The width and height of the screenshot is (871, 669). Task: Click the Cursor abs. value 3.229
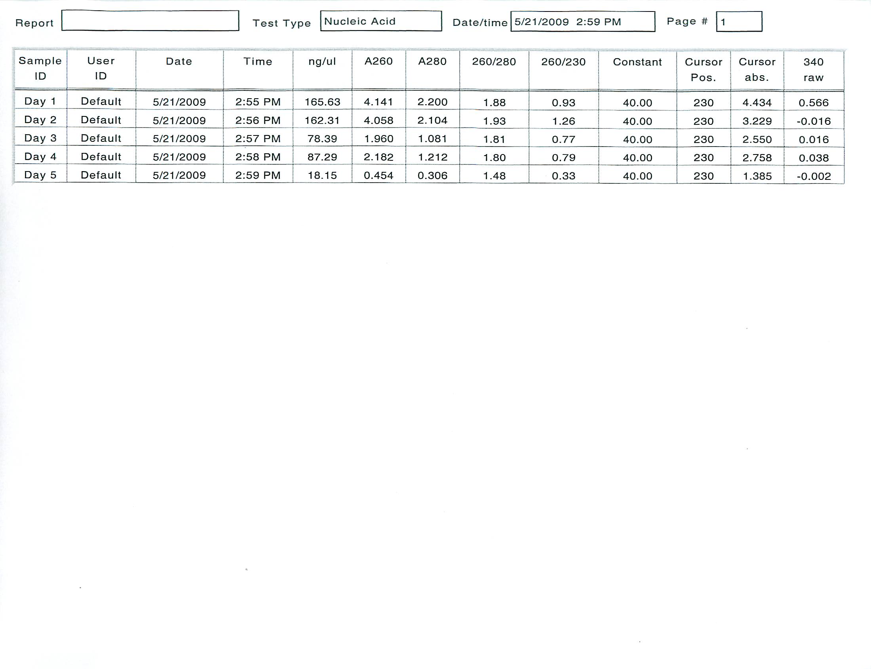pyautogui.click(x=757, y=121)
